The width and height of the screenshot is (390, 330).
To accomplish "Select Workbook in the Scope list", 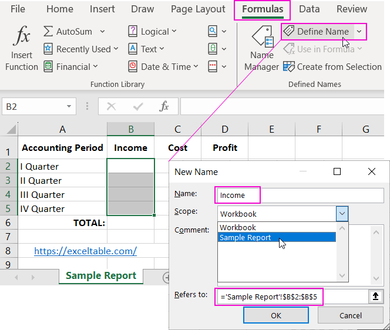I will tap(277, 227).
